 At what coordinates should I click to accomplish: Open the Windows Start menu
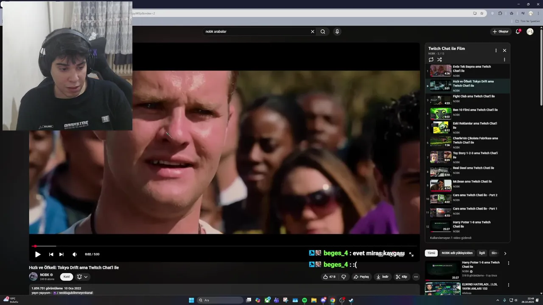pos(191,300)
